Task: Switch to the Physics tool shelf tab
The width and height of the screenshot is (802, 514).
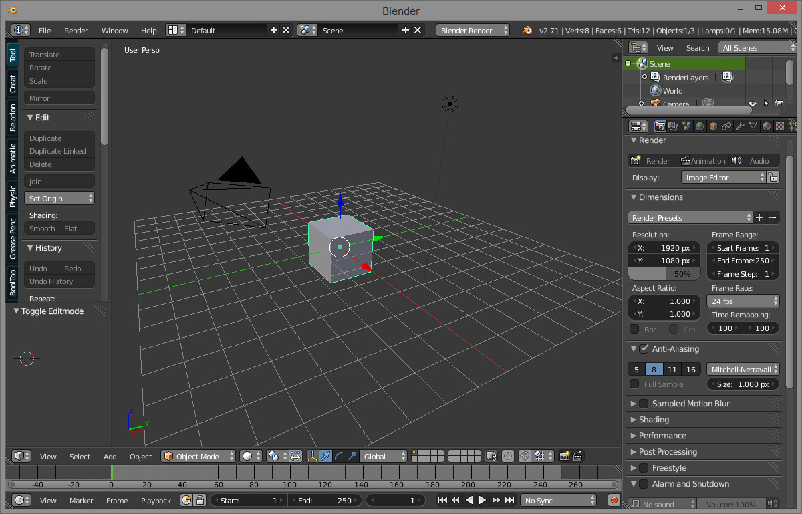Action: [13, 196]
